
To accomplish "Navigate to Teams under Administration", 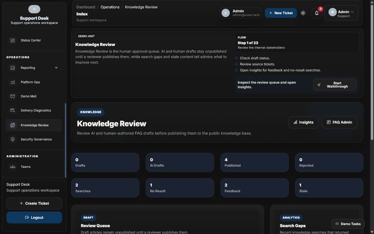I will (34, 167).
